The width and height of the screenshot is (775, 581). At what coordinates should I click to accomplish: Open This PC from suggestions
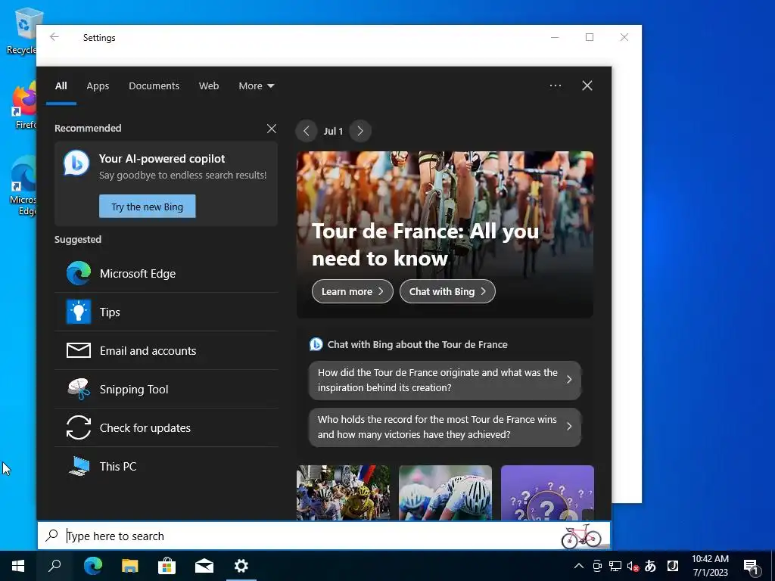click(x=166, y=466)
